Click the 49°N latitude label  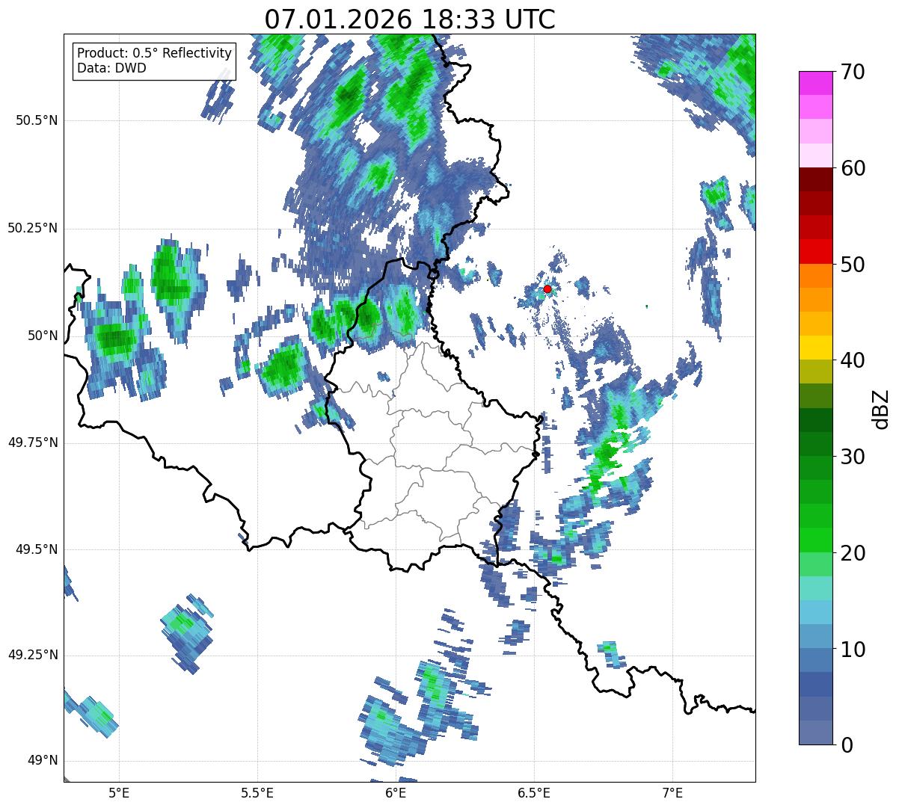(43, 761)
